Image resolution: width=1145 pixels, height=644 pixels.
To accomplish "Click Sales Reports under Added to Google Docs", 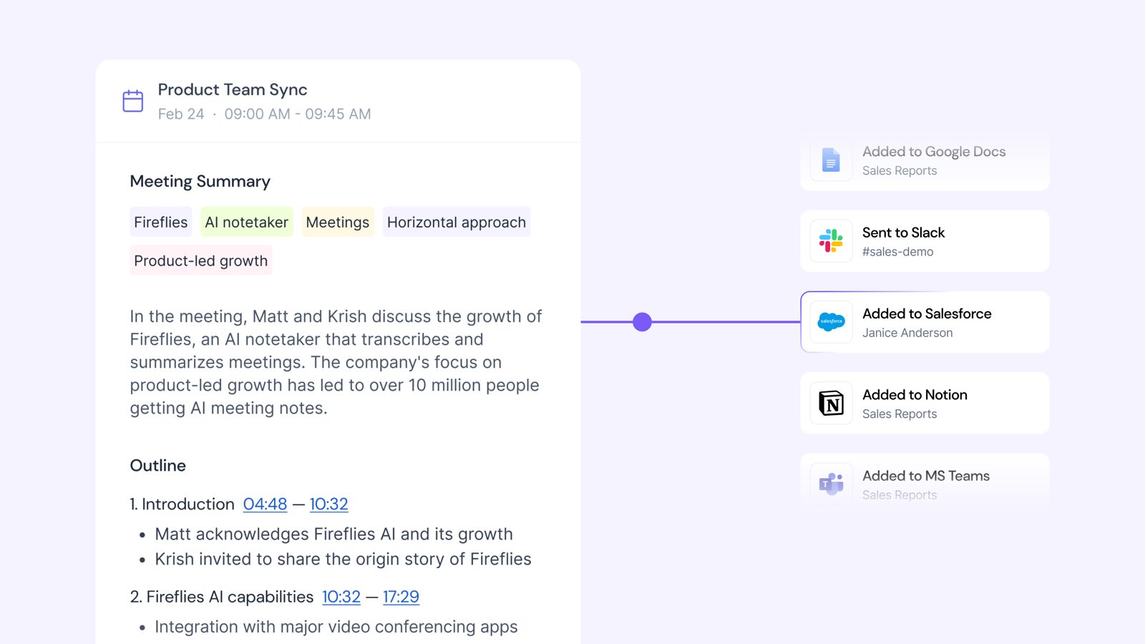I will [x=900, y=170].
